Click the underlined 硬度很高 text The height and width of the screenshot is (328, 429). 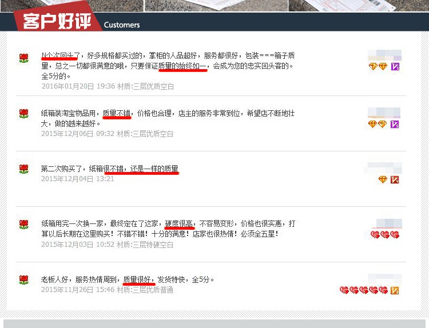pyautogui.click(x=179, y=223)
